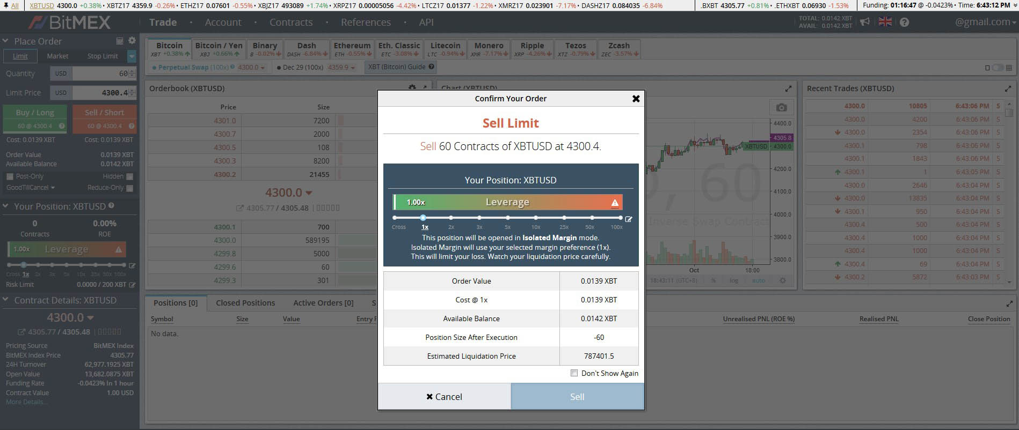Set dialog leverage slider to 10x

(536, 218)
